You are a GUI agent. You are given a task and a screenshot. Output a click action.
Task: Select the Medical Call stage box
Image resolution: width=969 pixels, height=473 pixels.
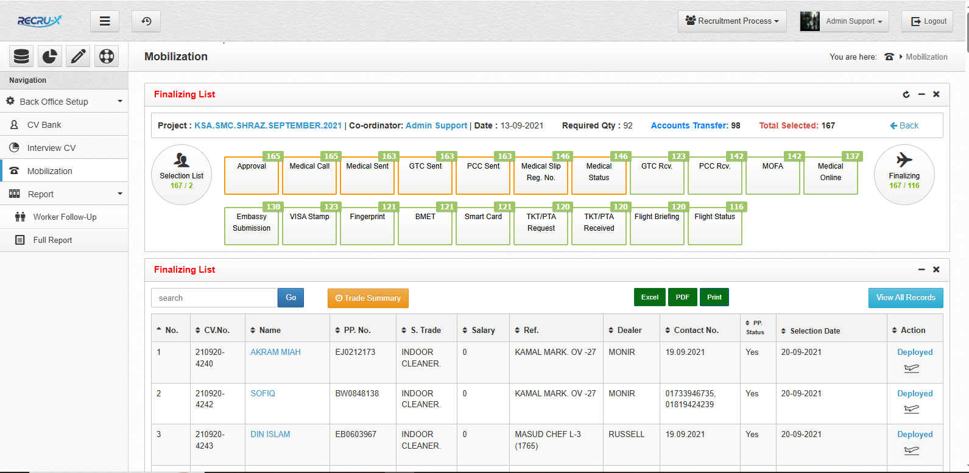309,175
